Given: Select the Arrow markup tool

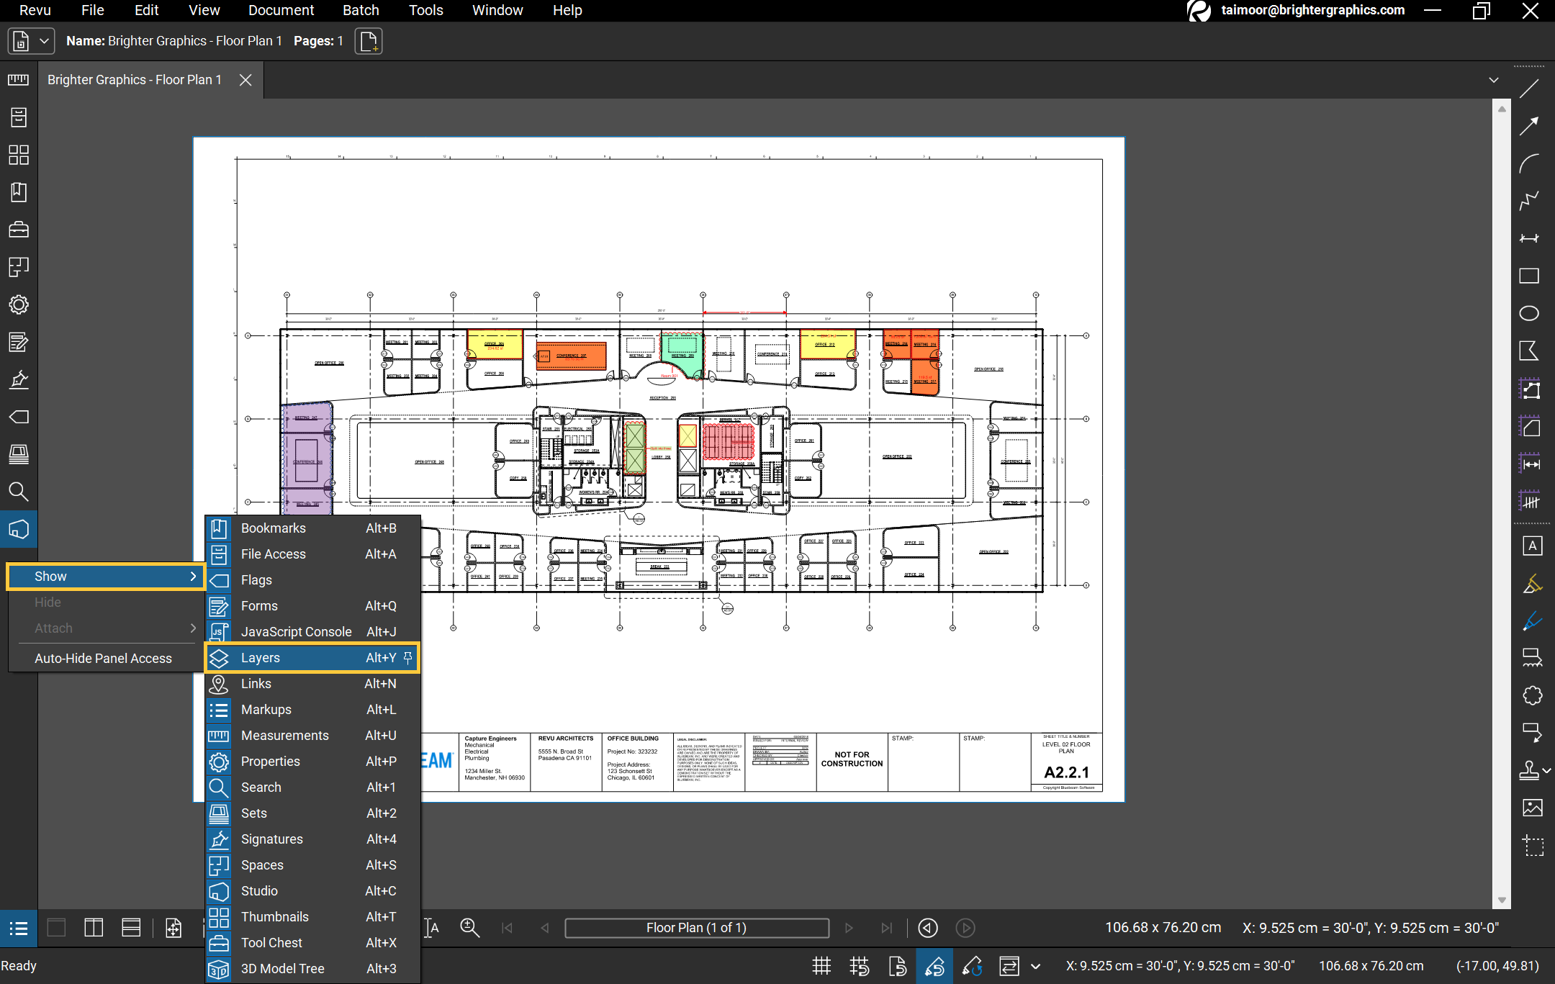Looking at the screenshot, I should click(x=1529, y=126).
